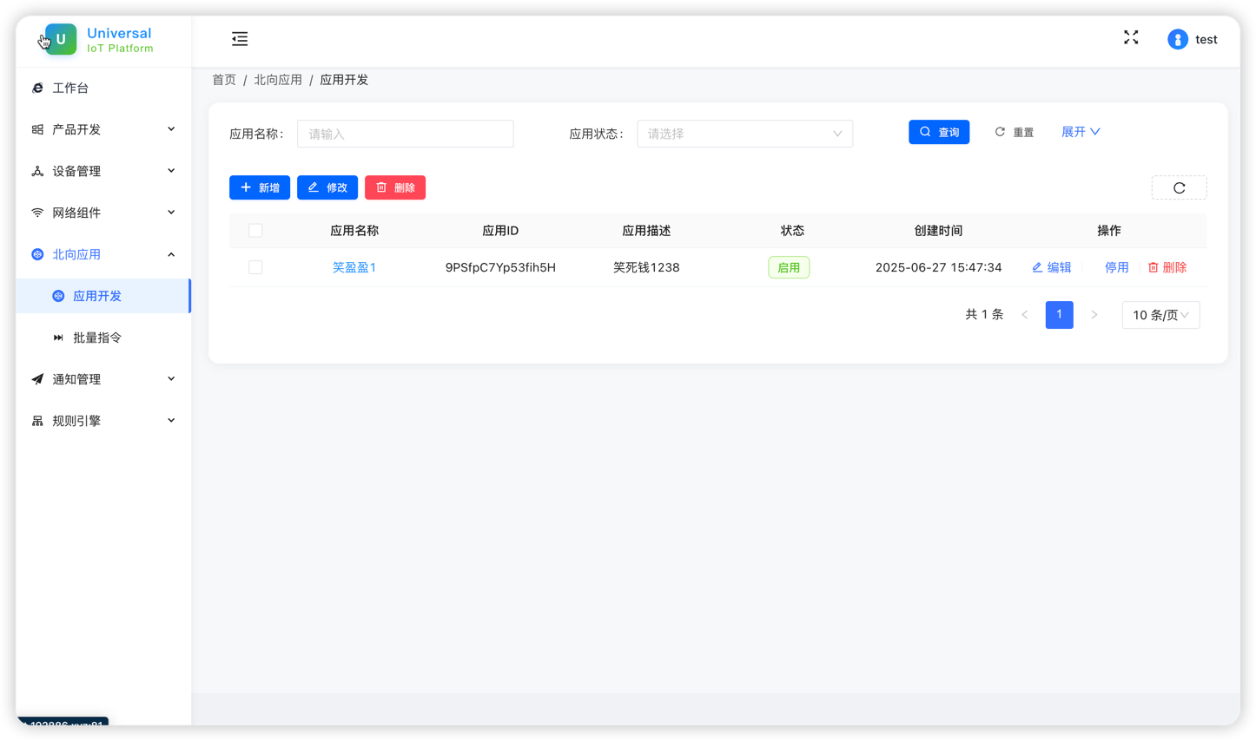
Task: Click the 网络组件 wifi icon
Action: (37, 213)
